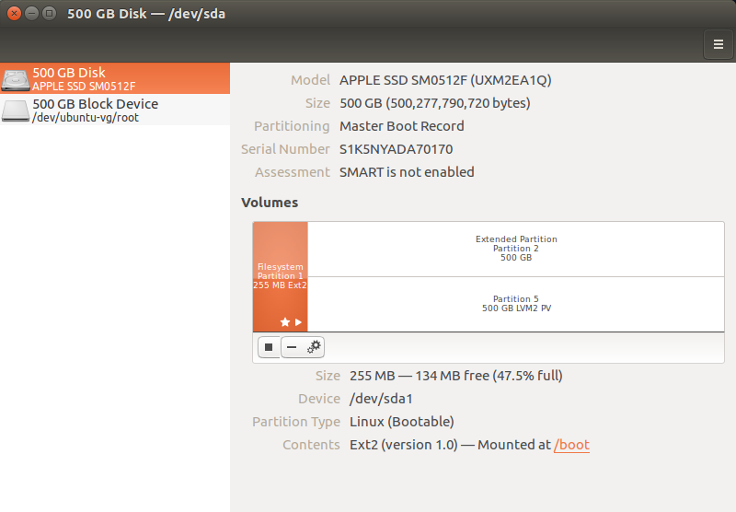Open the hamburger application menu

(x=718, y=43)
